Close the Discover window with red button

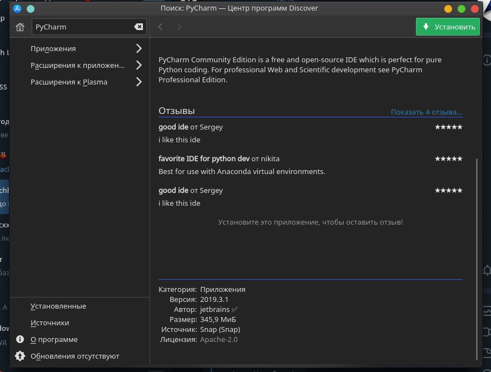475,9
